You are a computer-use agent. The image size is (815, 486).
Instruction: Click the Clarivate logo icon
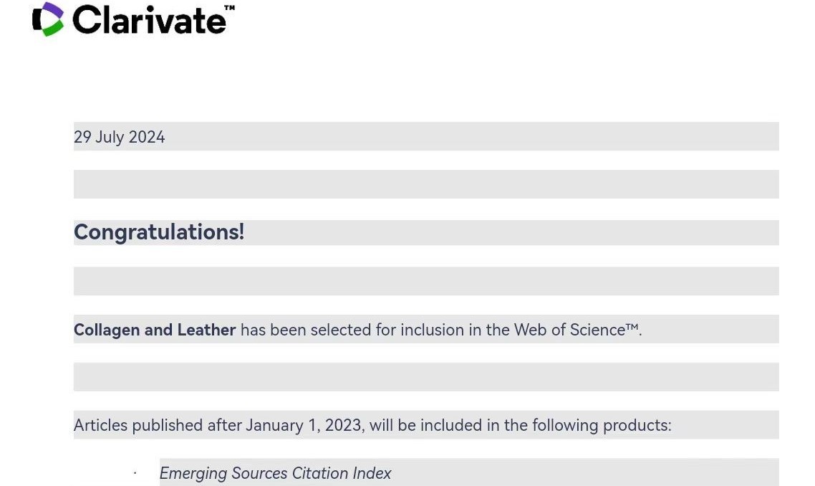pyautogui.click(x=48, y=19)
